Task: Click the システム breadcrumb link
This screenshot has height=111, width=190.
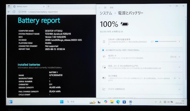Action: [x=106, y=13]
